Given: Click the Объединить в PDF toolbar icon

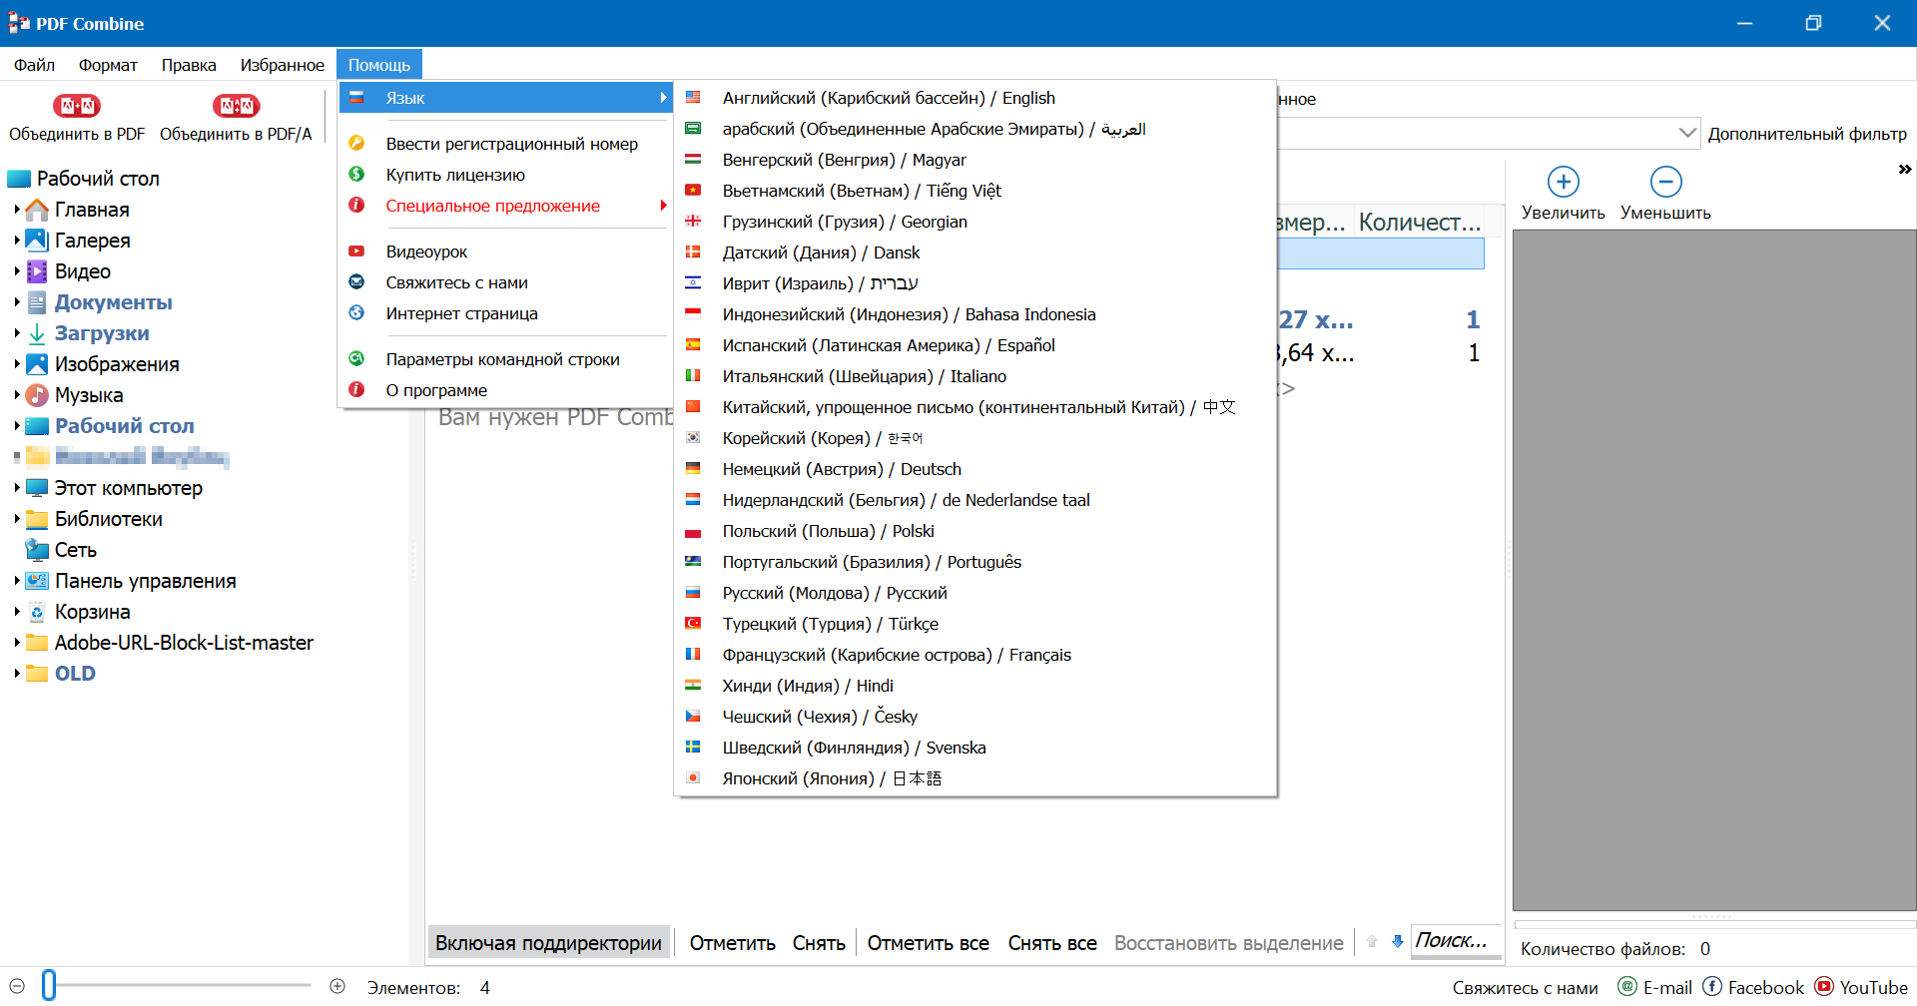Looking at the screenshot, I should [x=77, y=106].
